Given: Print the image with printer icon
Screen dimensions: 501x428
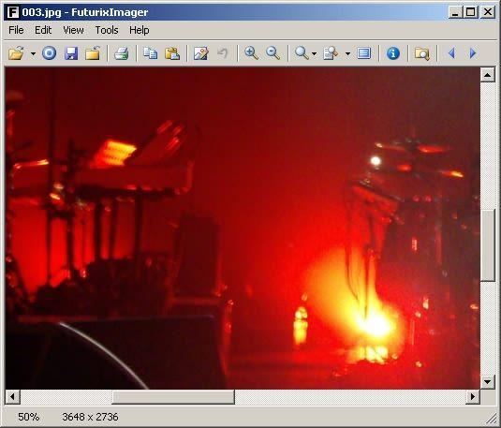Looking at the screenshot, I should pyautogui.click(x=122, y=53).
